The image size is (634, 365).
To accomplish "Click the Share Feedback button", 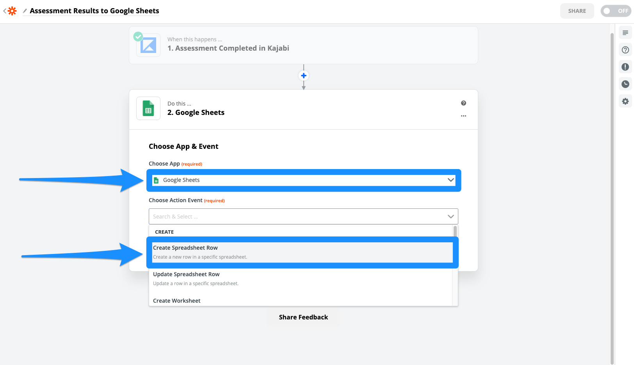I will tap(303, 317).
